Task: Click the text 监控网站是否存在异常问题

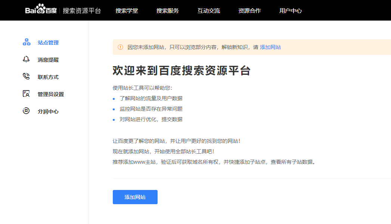Action: pos(151,109)
